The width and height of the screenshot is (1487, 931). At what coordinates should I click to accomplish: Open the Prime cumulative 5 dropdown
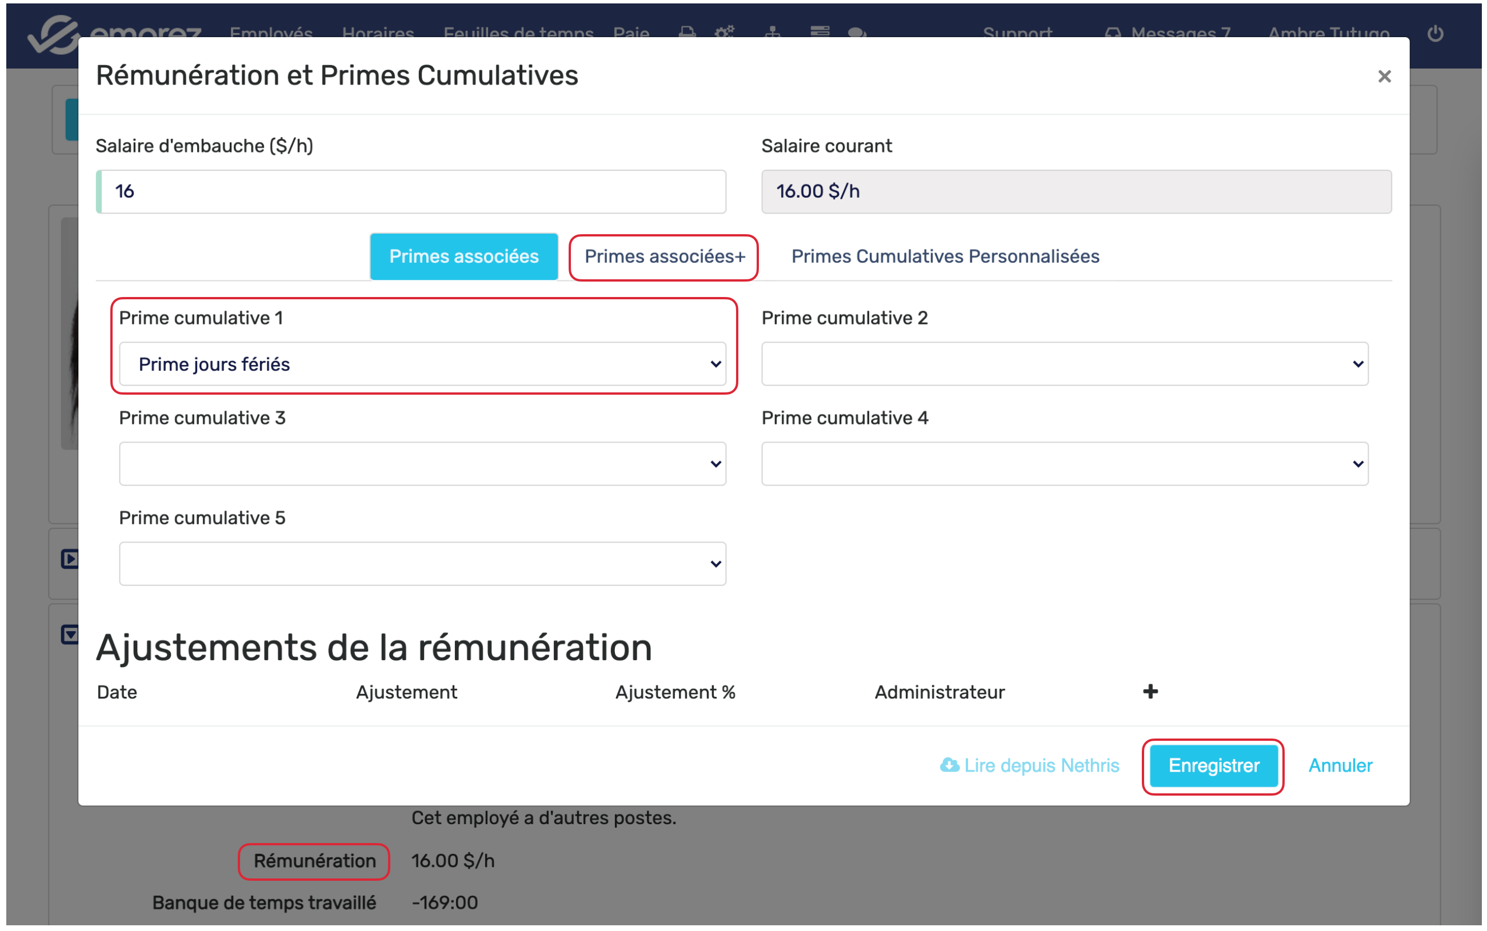(x=422, y=563)
